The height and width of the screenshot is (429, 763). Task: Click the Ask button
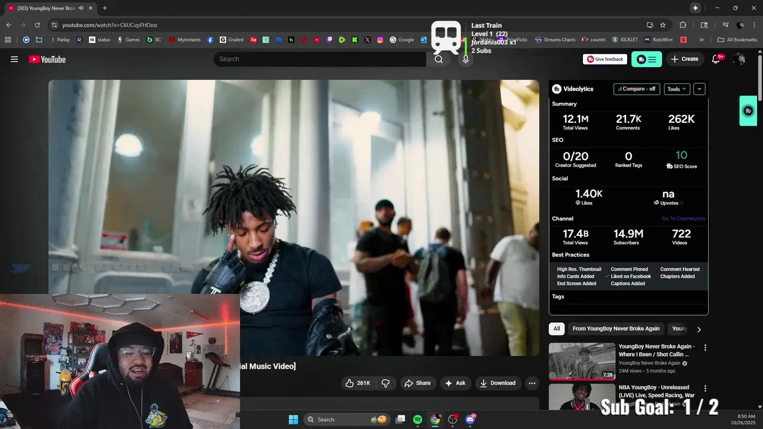455,383
